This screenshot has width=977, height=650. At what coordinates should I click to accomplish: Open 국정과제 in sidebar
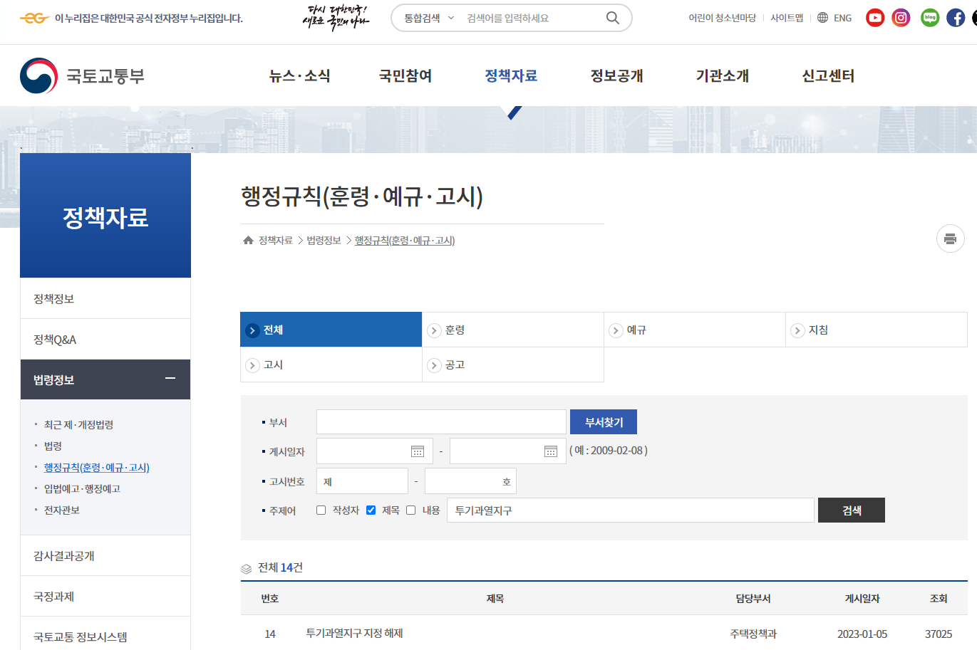coord(105,596)
